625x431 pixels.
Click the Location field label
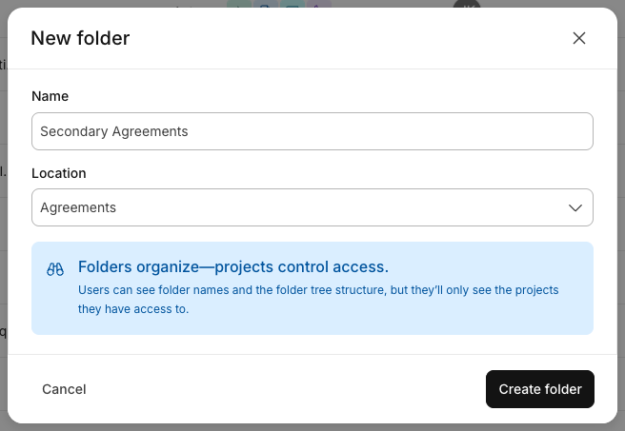click(x=59, y=173)
